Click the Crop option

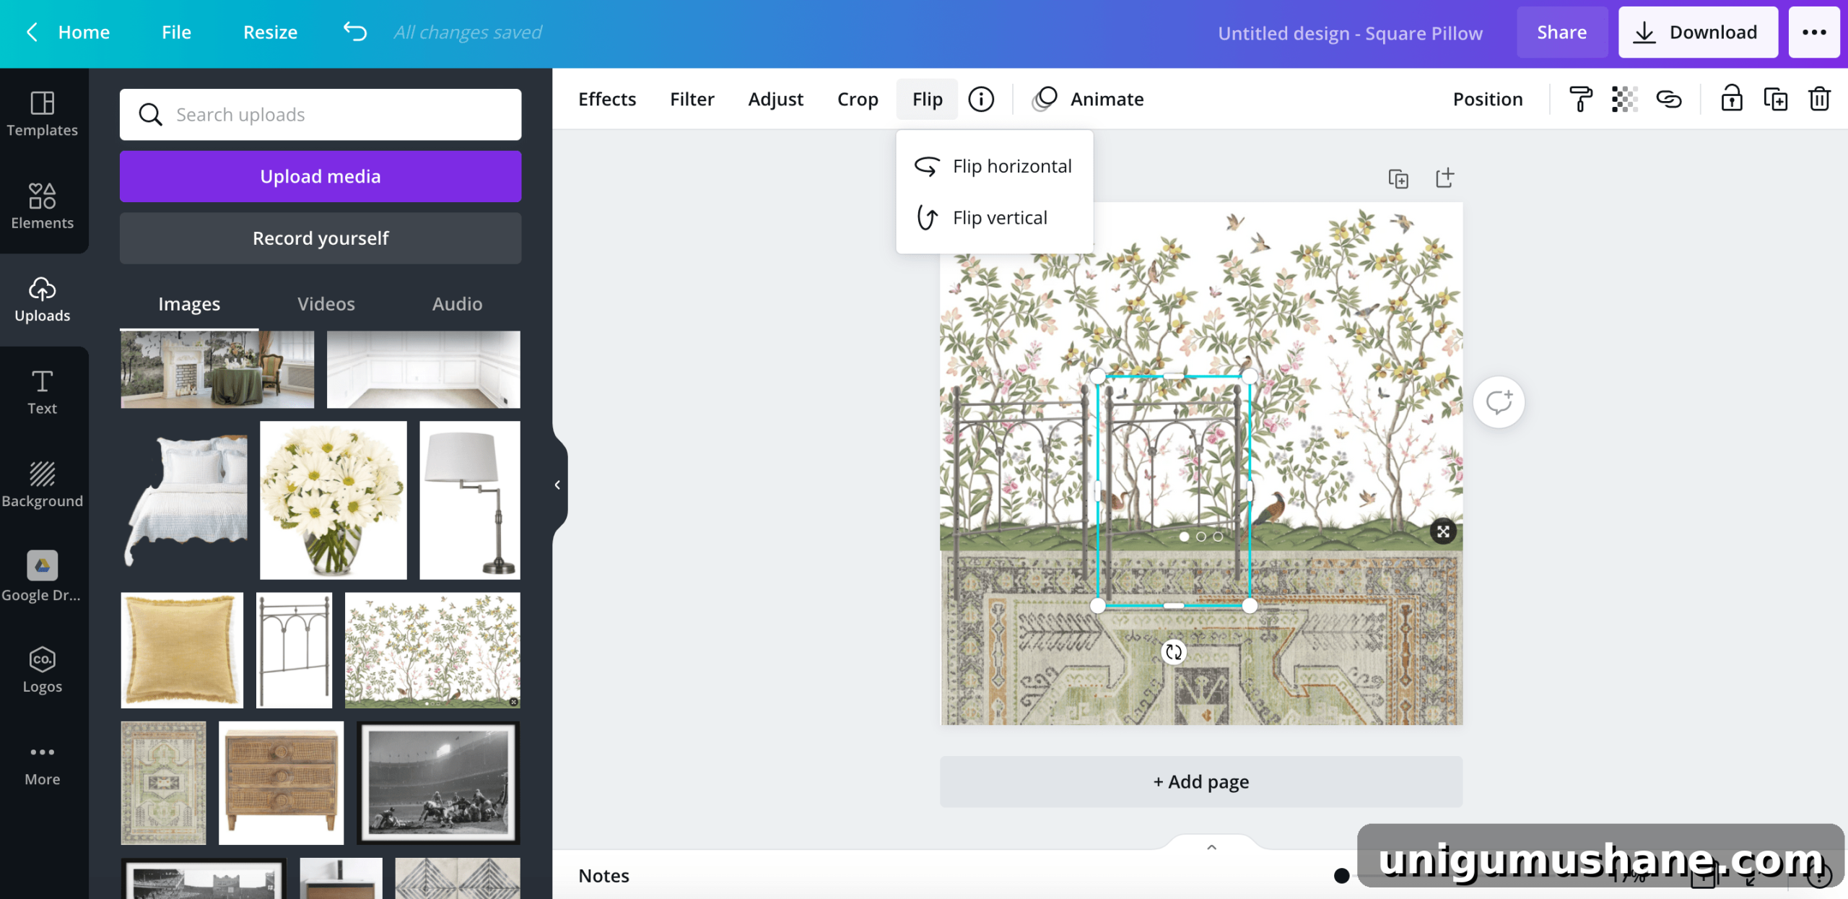click(x=858, y=99)
